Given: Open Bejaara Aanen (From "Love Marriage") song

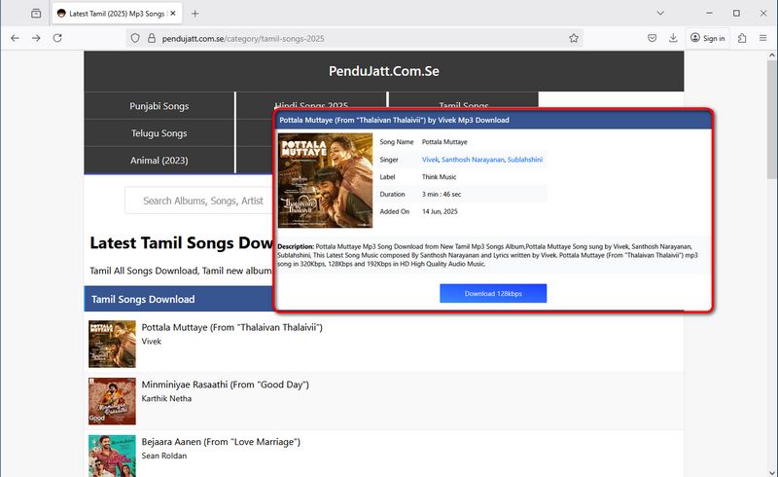Looking at the screenshot, I should pyautogui.click(x=221, y=442).
